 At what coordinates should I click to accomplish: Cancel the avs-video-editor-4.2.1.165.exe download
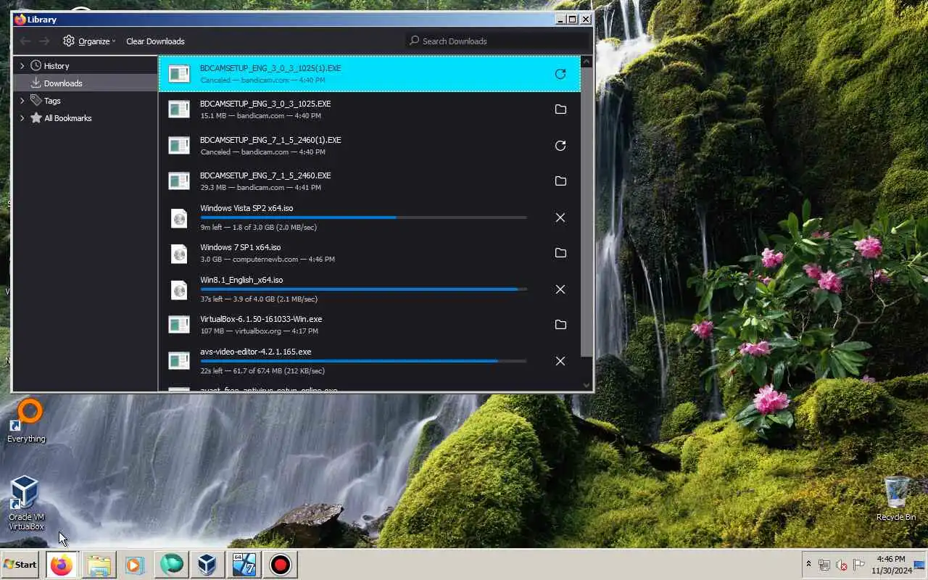pos(560,361)
